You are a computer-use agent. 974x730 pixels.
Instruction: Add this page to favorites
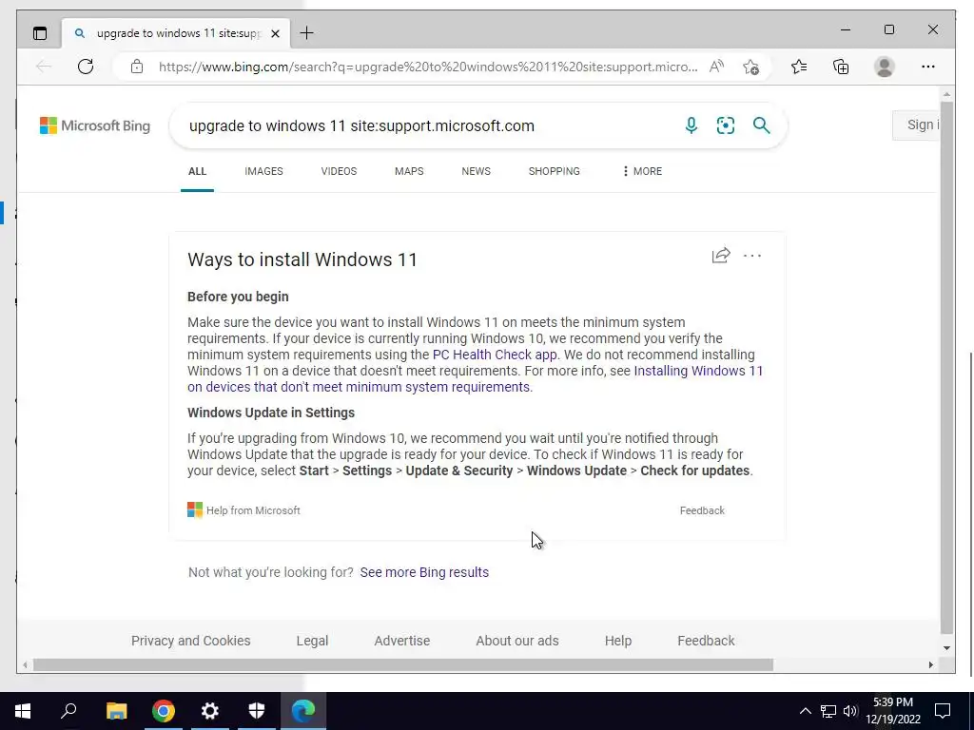point(751,67)
